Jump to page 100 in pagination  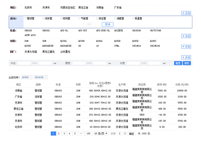click(88, 133)
